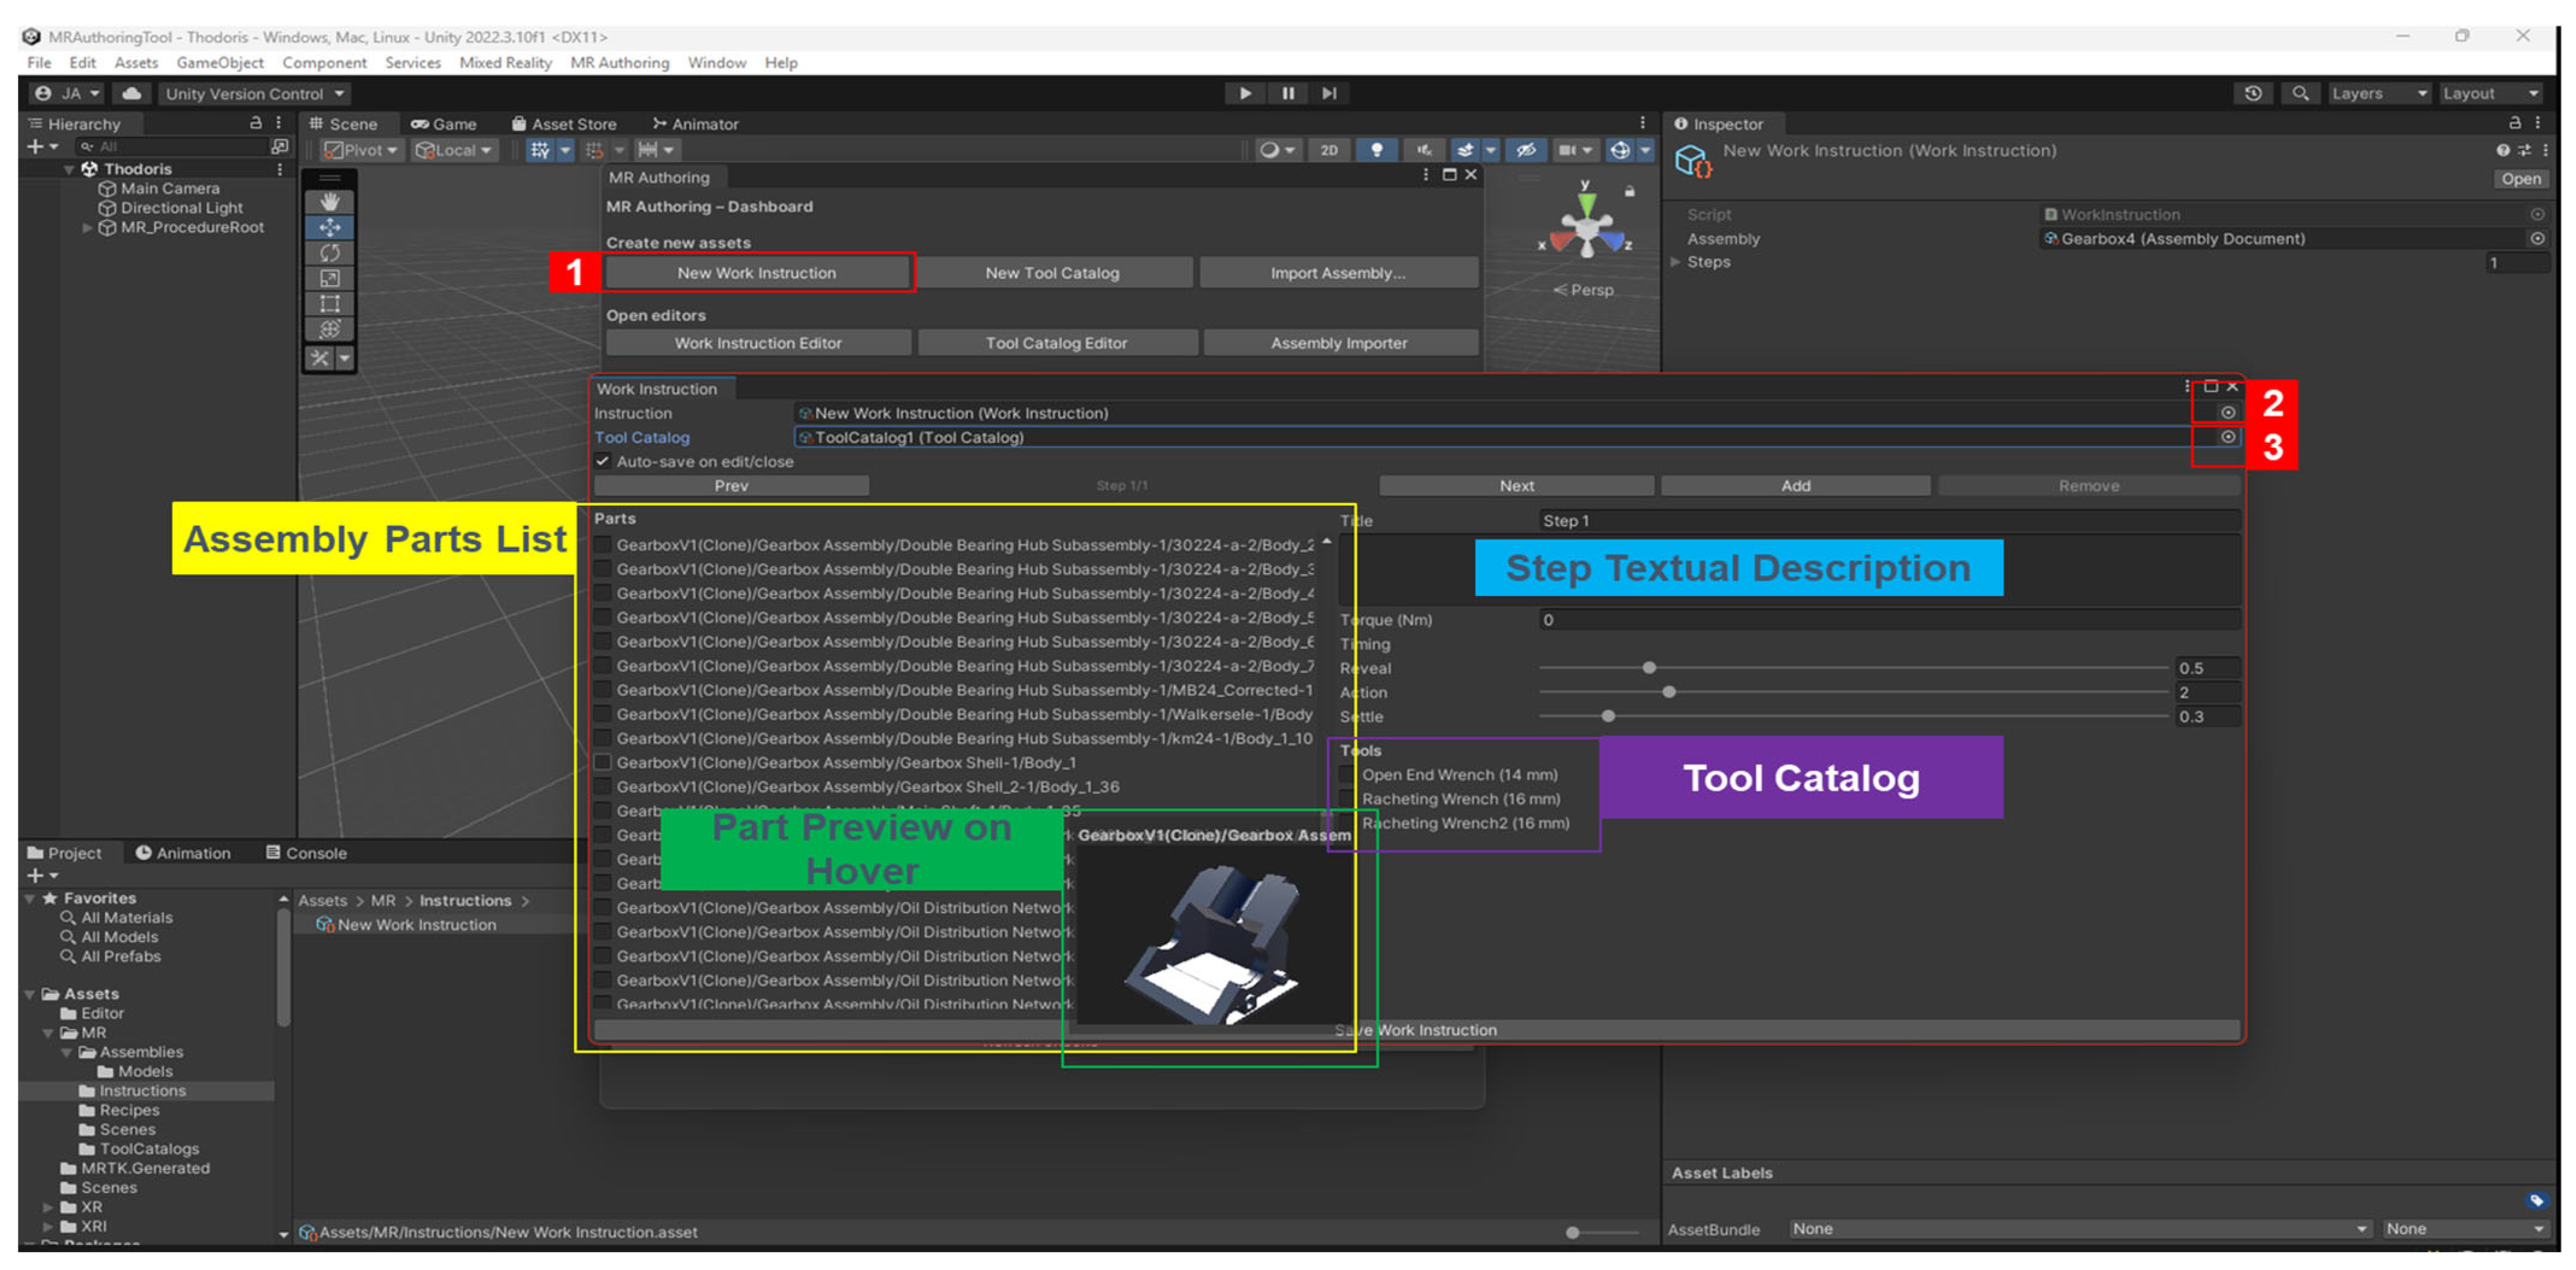
Task: Open component help in Inspector header
Action: [x=2502, y=150]
